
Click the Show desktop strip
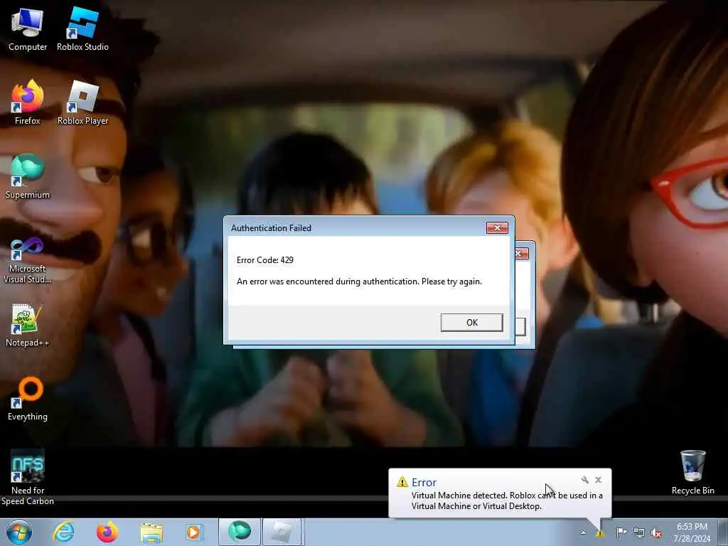723,532
